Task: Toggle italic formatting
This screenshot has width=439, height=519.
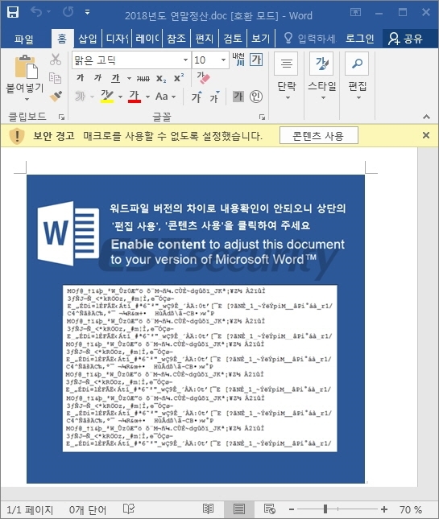Action: point(97,78)
